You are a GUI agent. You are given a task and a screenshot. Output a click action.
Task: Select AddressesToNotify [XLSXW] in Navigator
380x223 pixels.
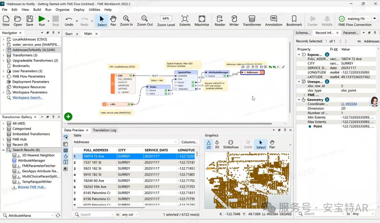click(x=34, y=50)
